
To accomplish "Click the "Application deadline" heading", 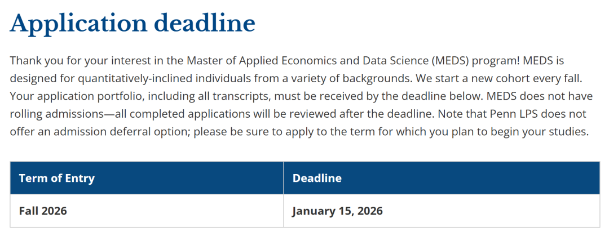I will pos(133,24).
